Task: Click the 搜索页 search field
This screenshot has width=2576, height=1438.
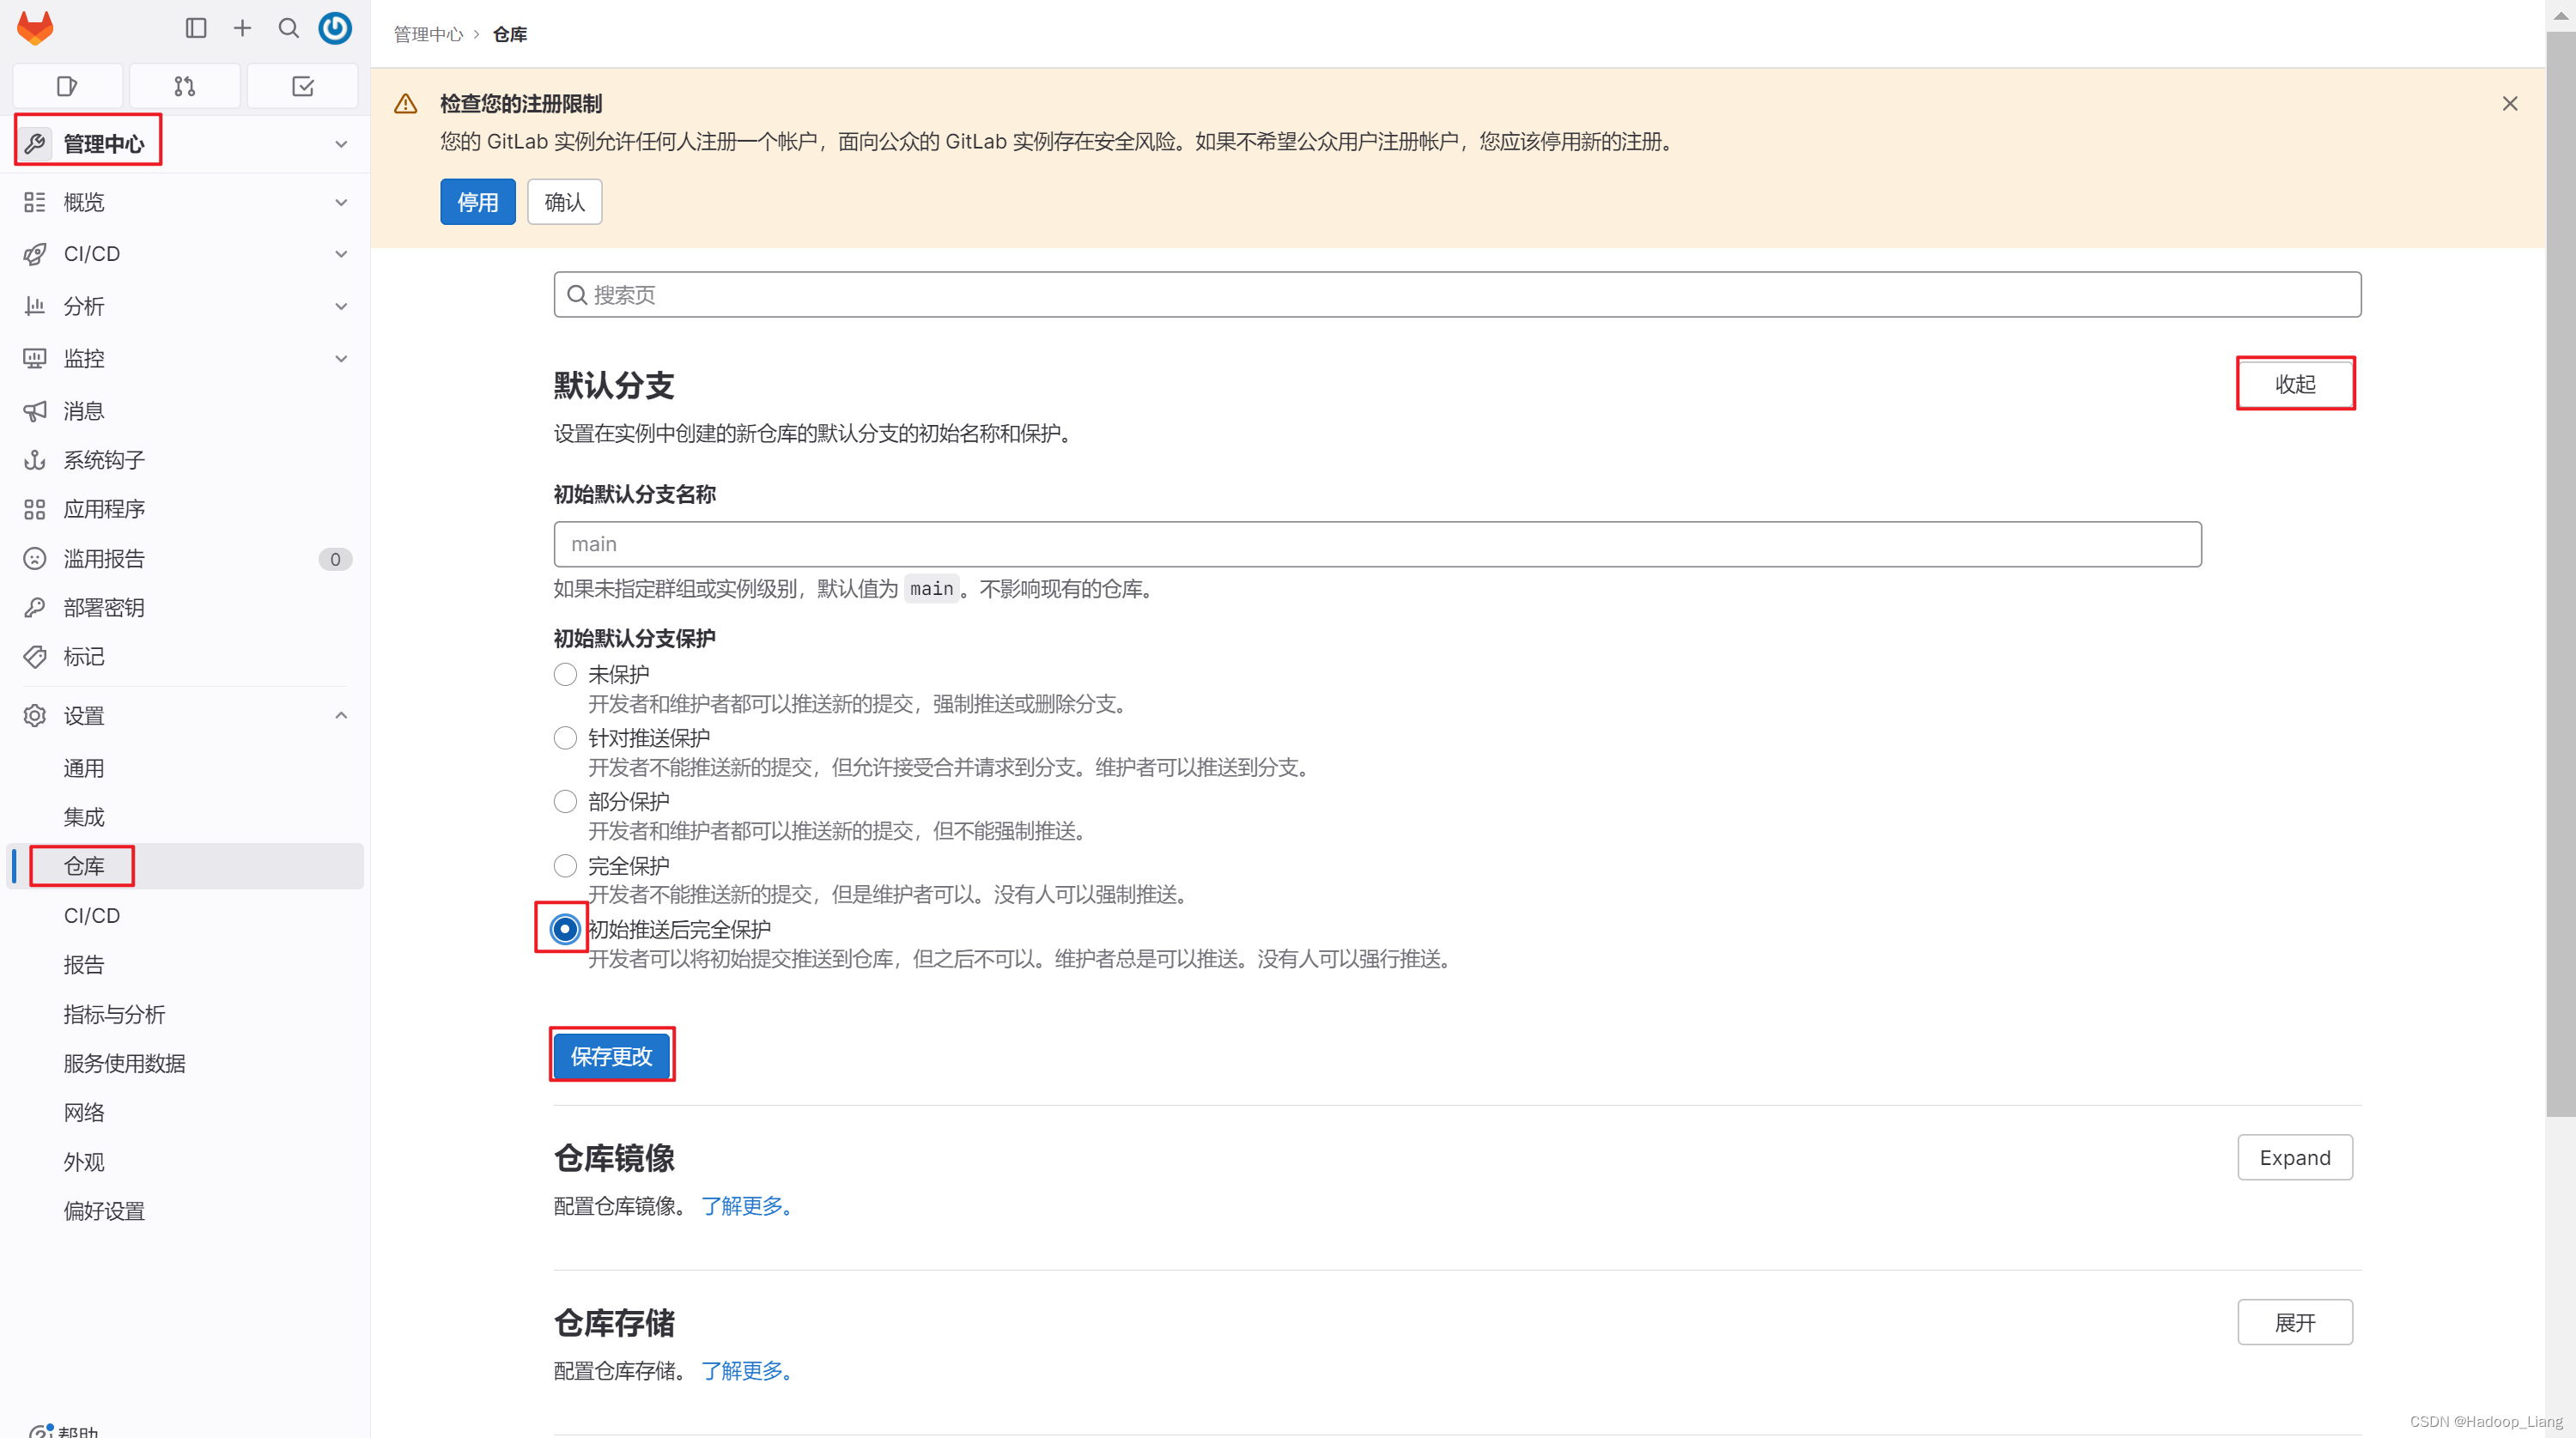Action: tap(1457, 295)
